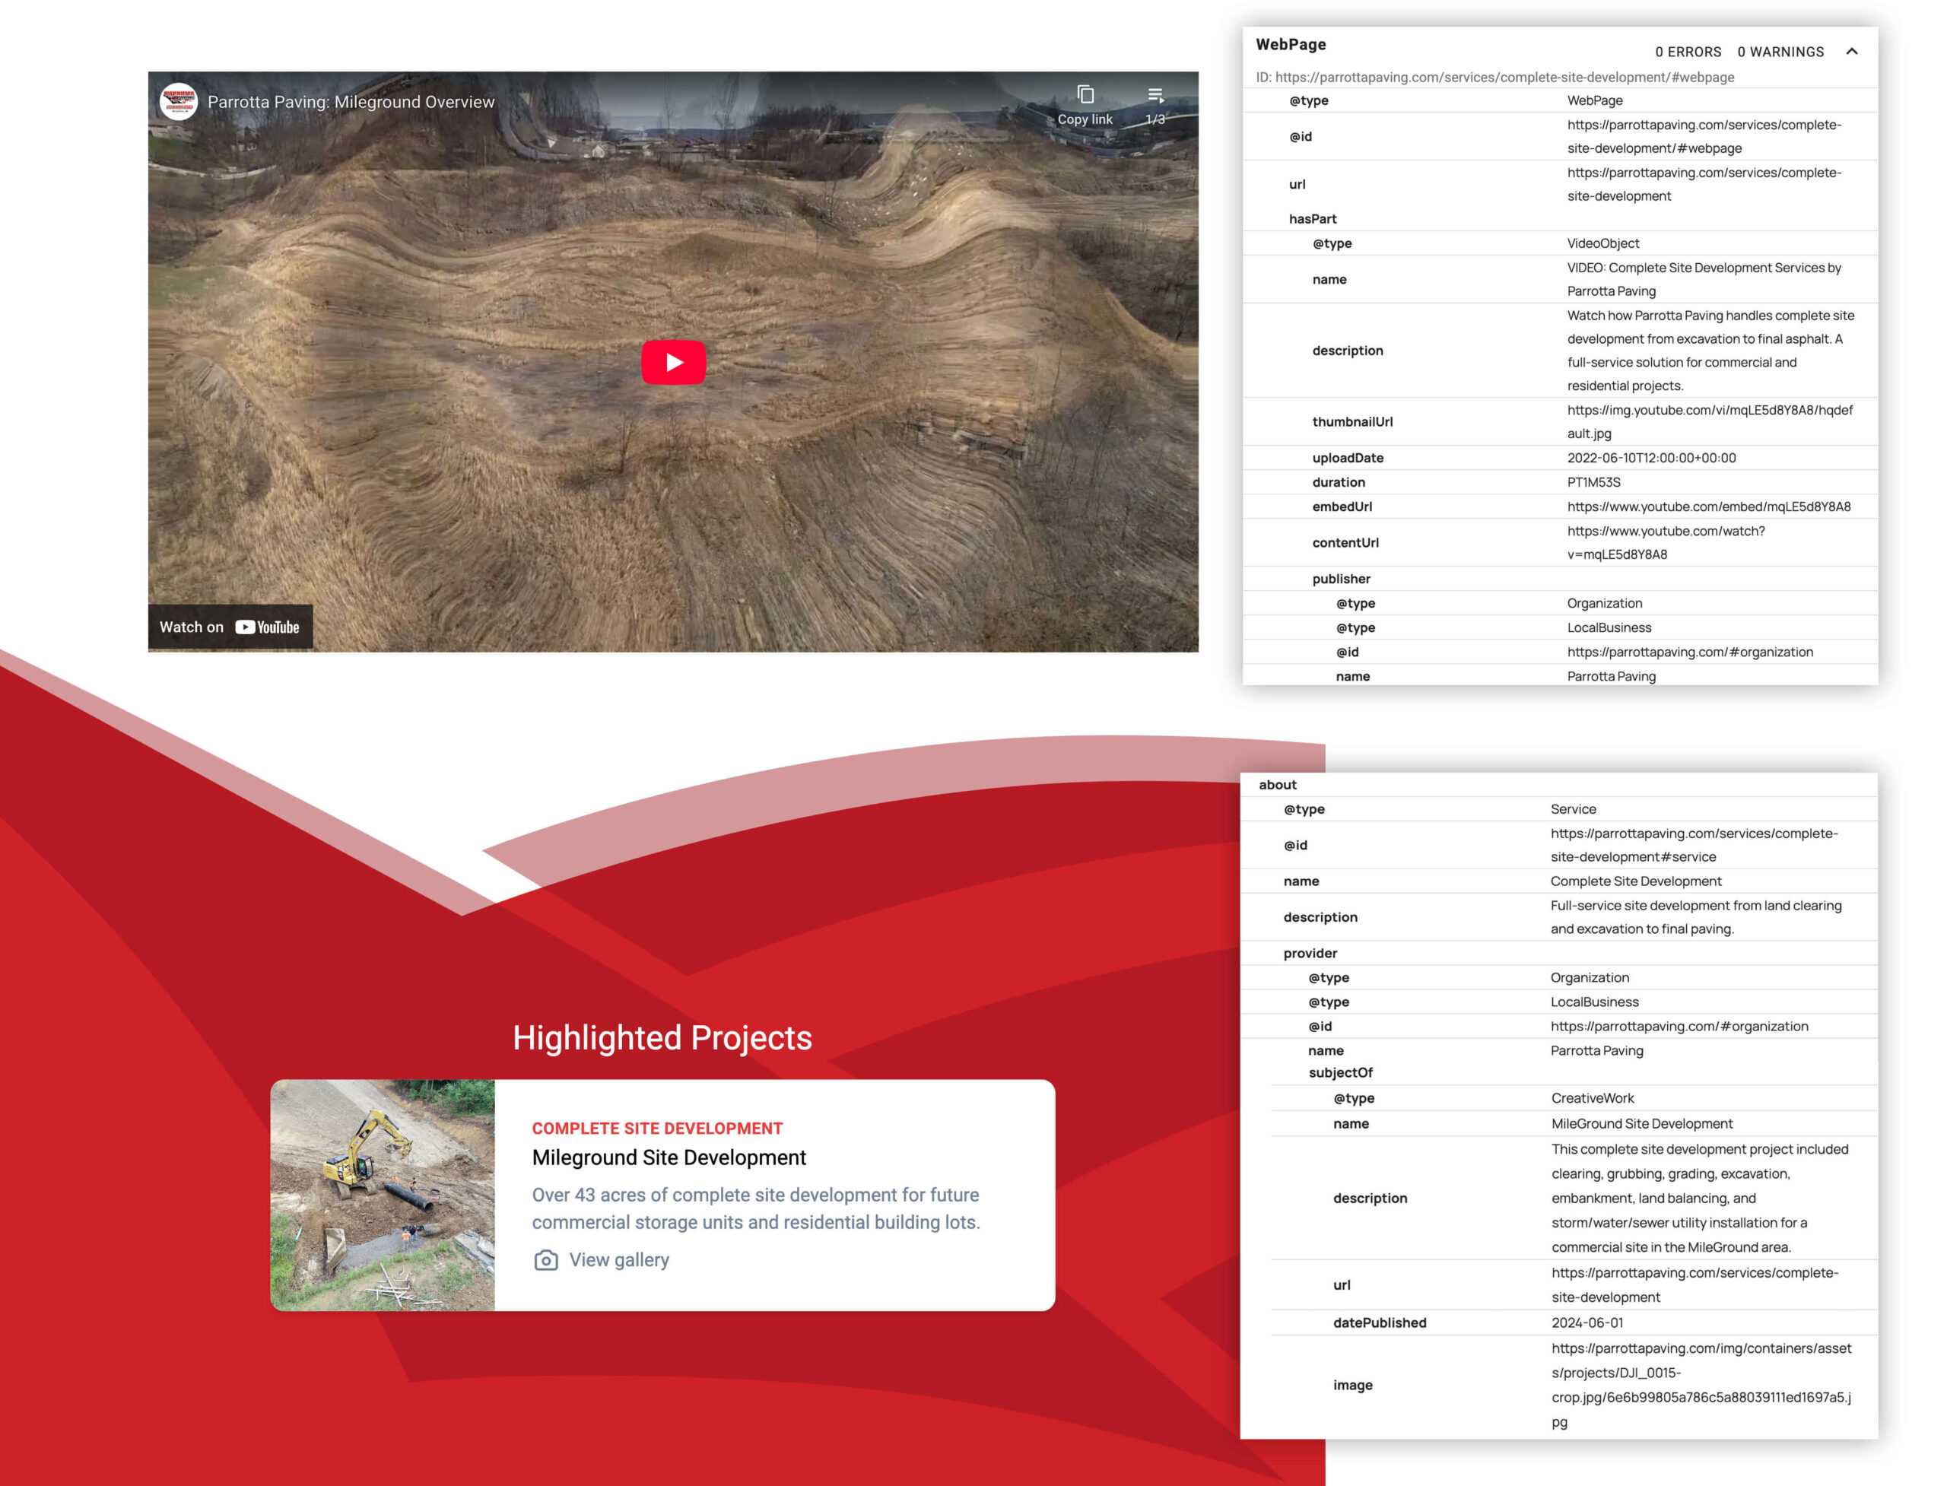This screenshot has height=1486, width=1947.
Task: Click the VideoObject type value
Action: (x=1603, y=243)
